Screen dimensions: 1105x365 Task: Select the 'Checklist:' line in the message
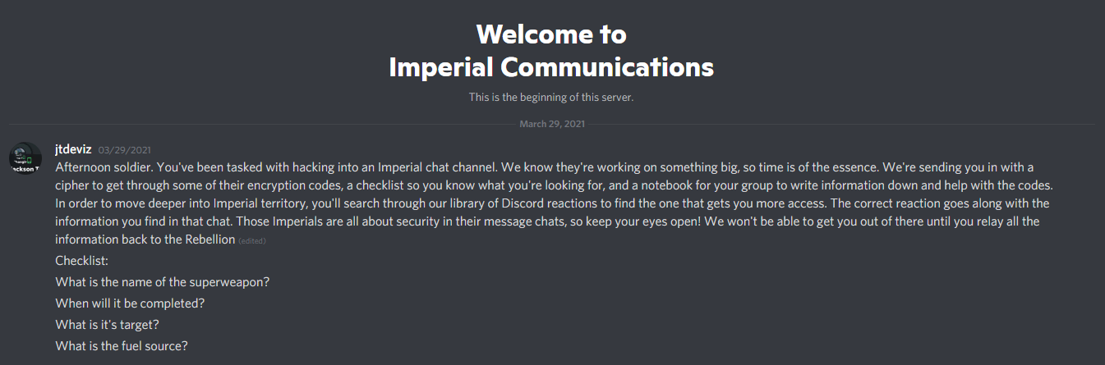82,261
